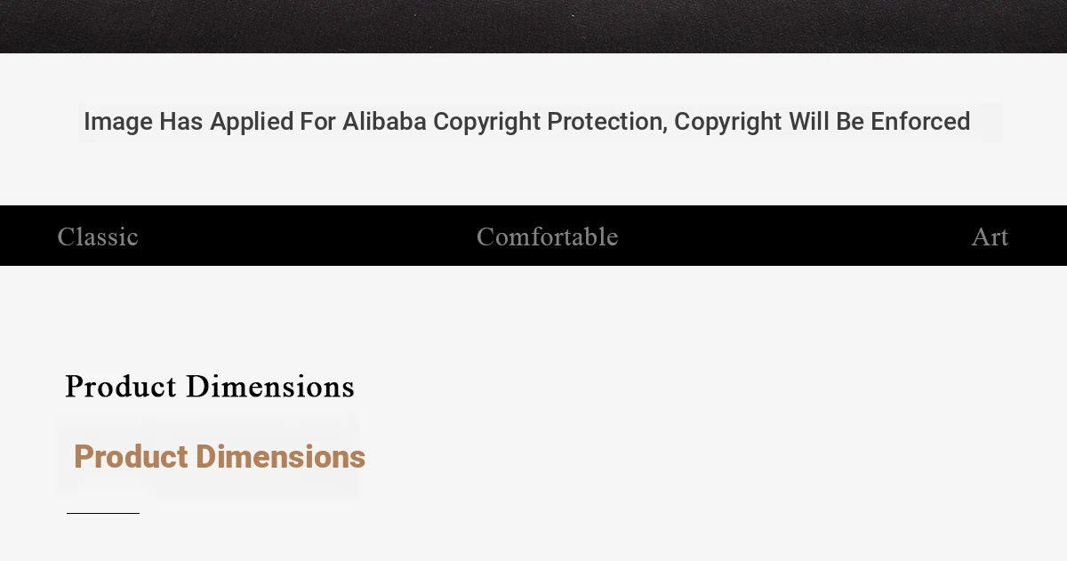
Task: Click "Product" in the brown bold heading
Action: [131, 457]
